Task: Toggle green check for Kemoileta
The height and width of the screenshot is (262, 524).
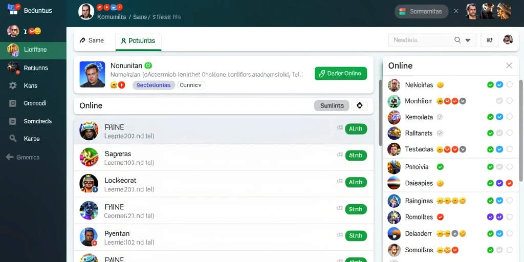Action: click(490, 117)
